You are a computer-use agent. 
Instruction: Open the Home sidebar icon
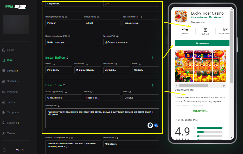pyautogui.click(x=4, y=50)
